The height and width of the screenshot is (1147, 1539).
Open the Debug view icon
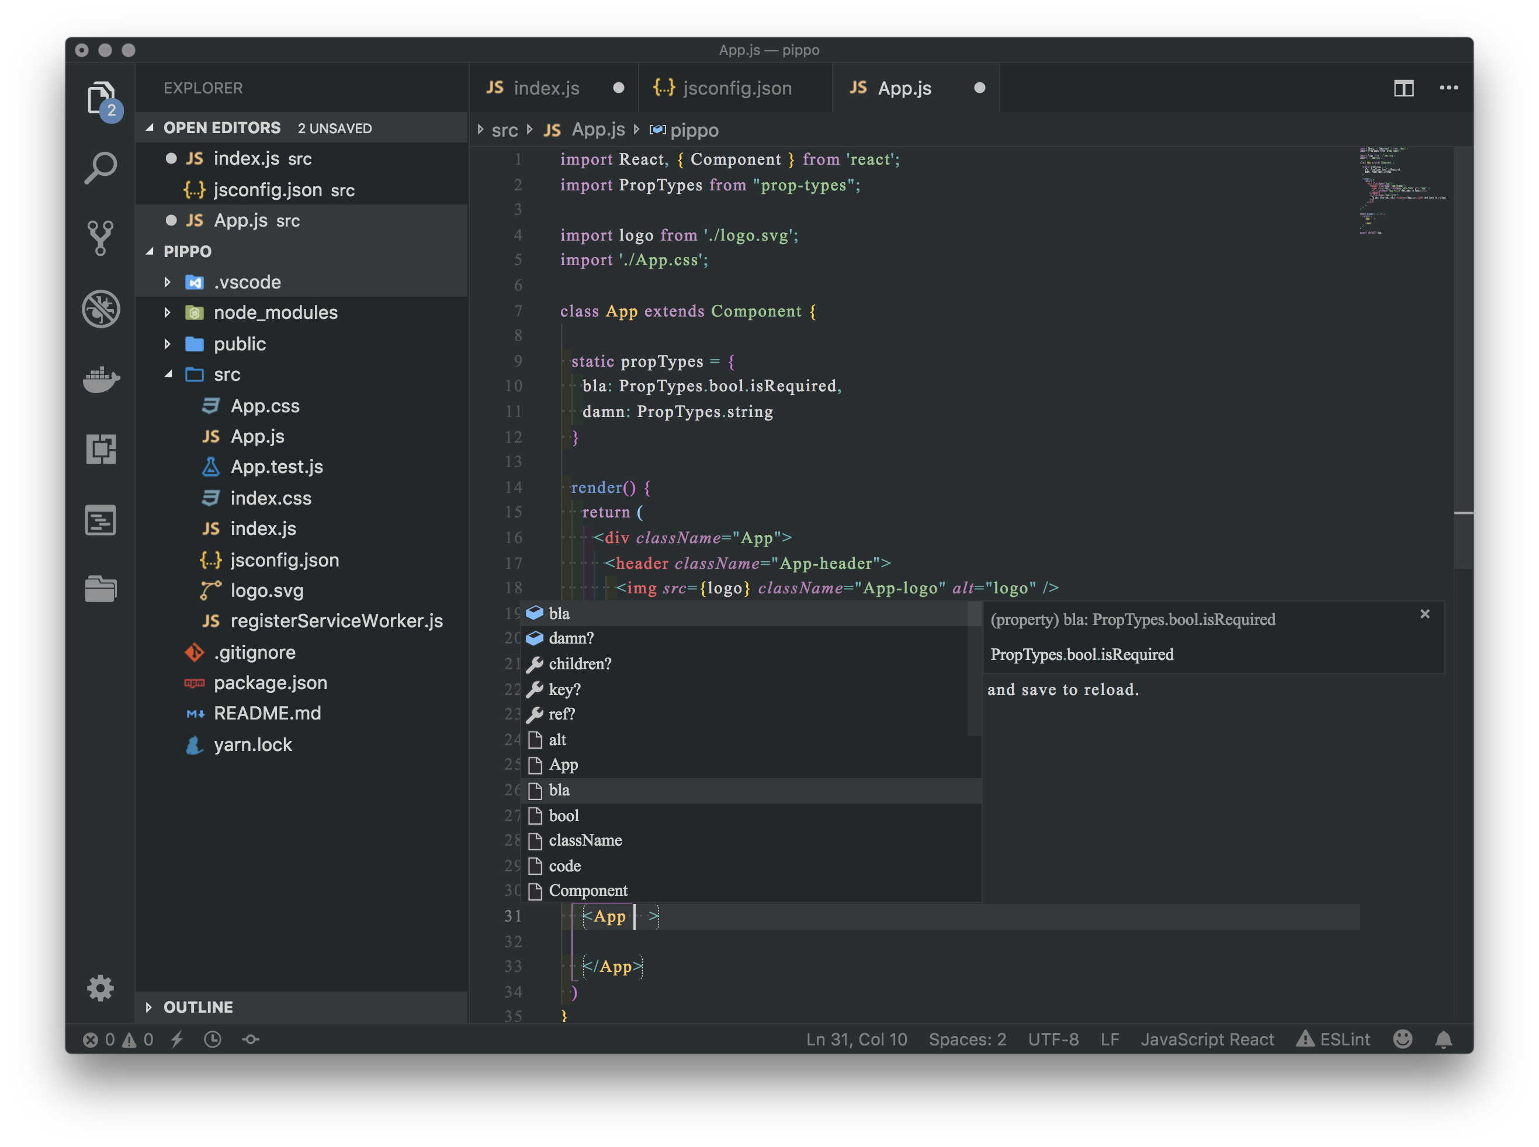coord(100,309)
